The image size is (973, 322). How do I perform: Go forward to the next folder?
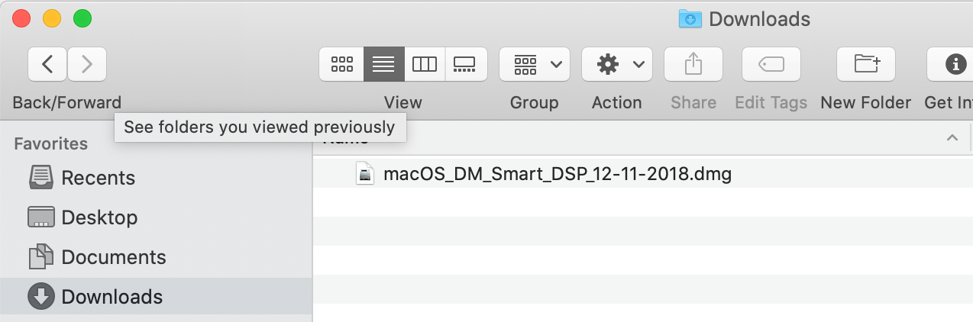[x=87, y=64]
